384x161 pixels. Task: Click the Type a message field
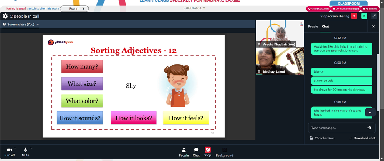coord(338,128)
